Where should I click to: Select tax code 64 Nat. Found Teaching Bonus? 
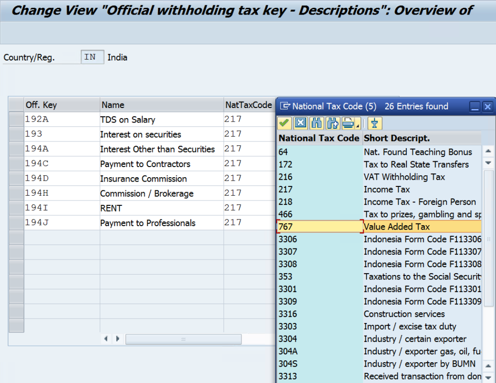(379, 152)
